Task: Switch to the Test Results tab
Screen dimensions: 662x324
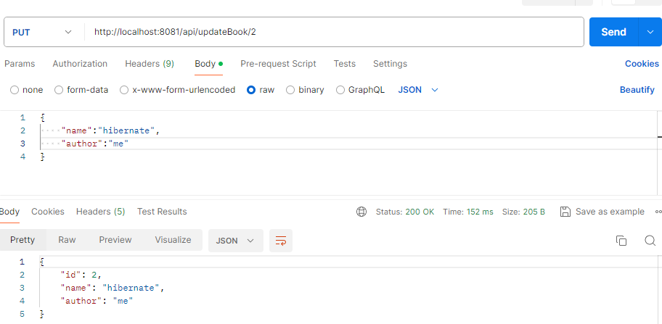Action: [162, 212]
